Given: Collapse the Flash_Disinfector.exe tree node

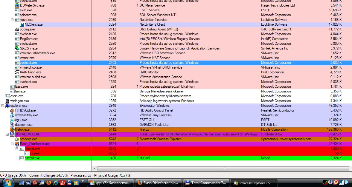Looking at the screenshot, I should point(12,144).
